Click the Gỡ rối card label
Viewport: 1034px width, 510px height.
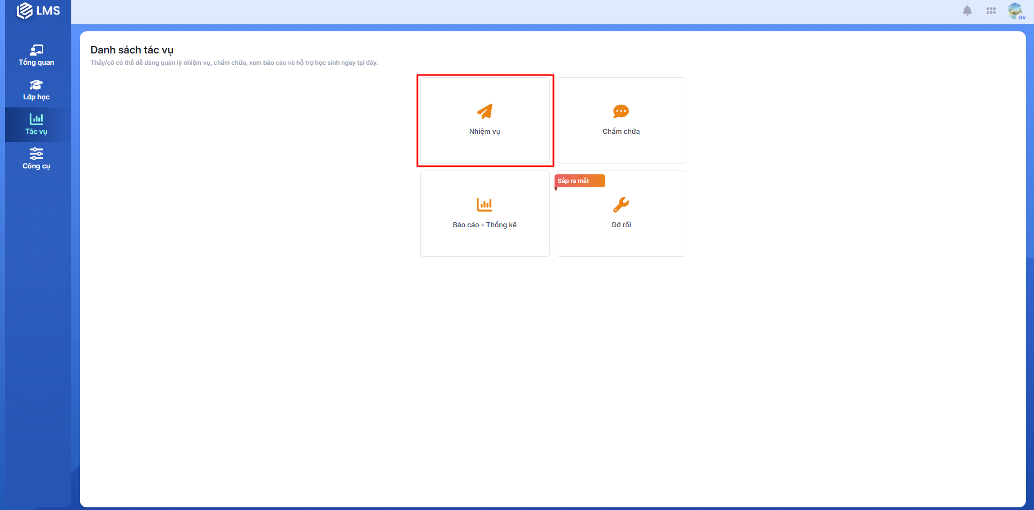click(x=621, y=225)
